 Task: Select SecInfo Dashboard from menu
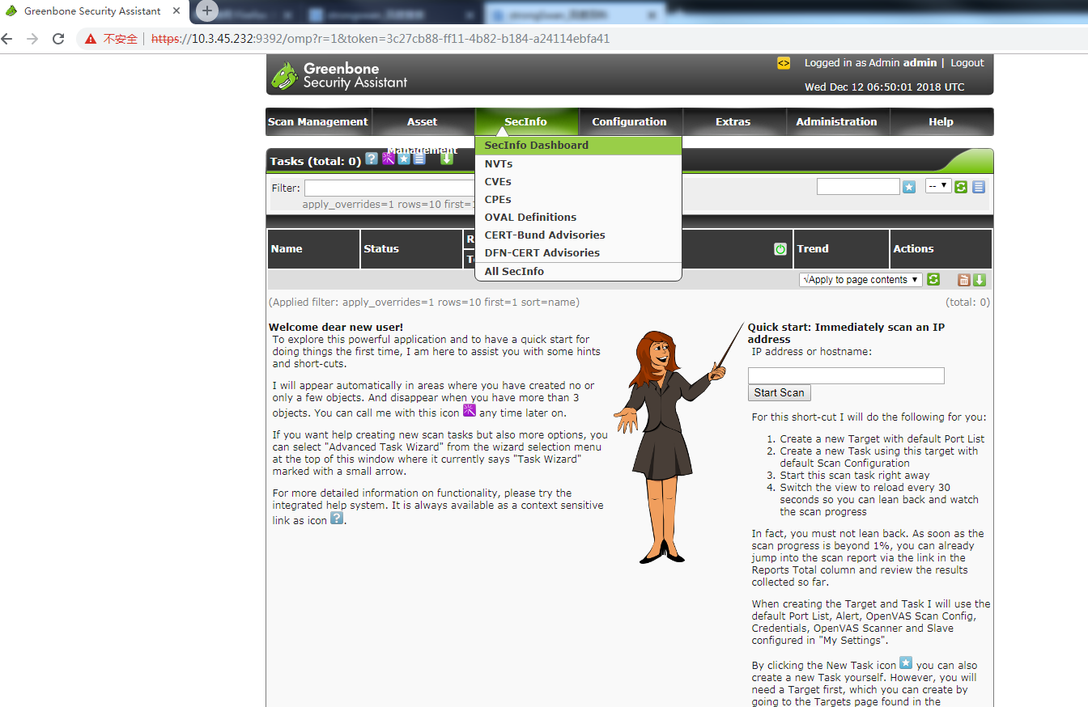[578, 146]
